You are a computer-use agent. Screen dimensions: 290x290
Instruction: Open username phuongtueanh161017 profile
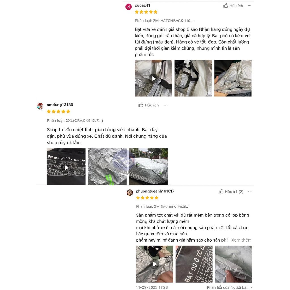coord(155,191)
